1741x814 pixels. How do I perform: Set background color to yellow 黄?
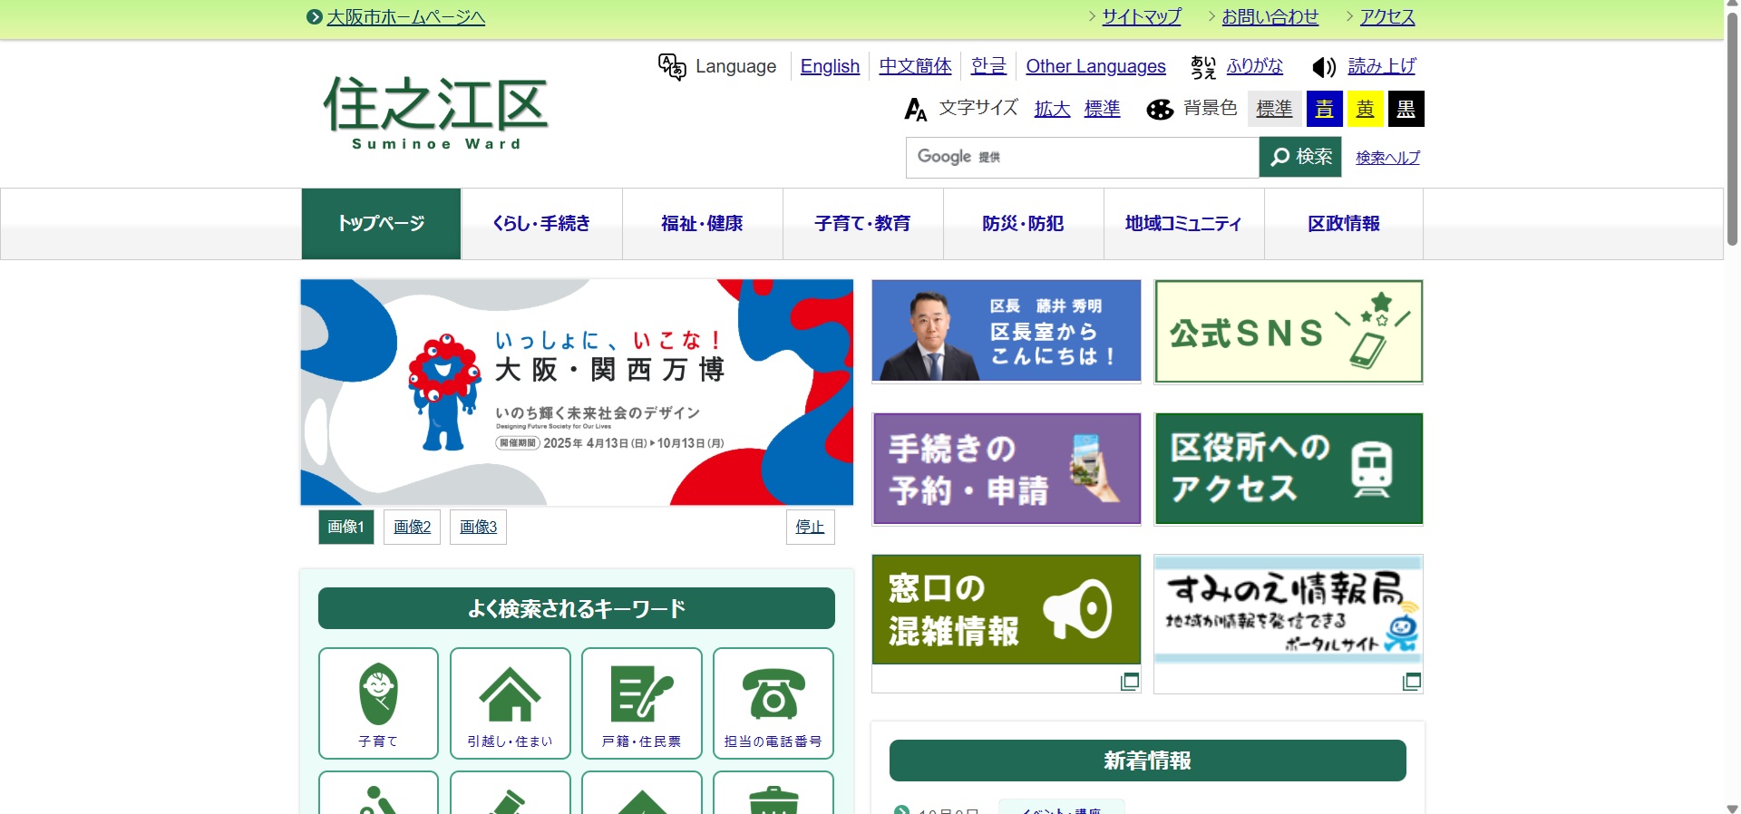pos(1366,109)
